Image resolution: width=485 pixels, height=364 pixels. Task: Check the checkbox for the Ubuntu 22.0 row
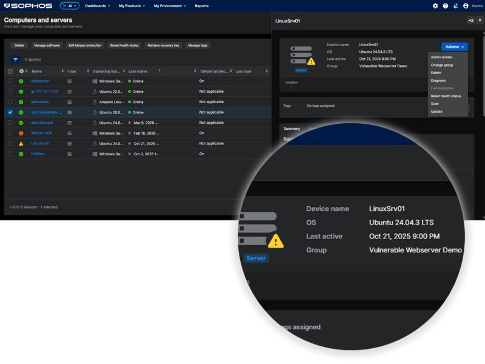click(x=10, y=92)
